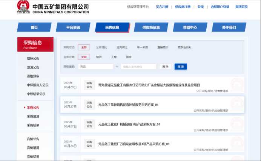Switch to the 供应商信息 tab
The height and width of the screenshot is (161, 261).
click(x=151, y=27)
